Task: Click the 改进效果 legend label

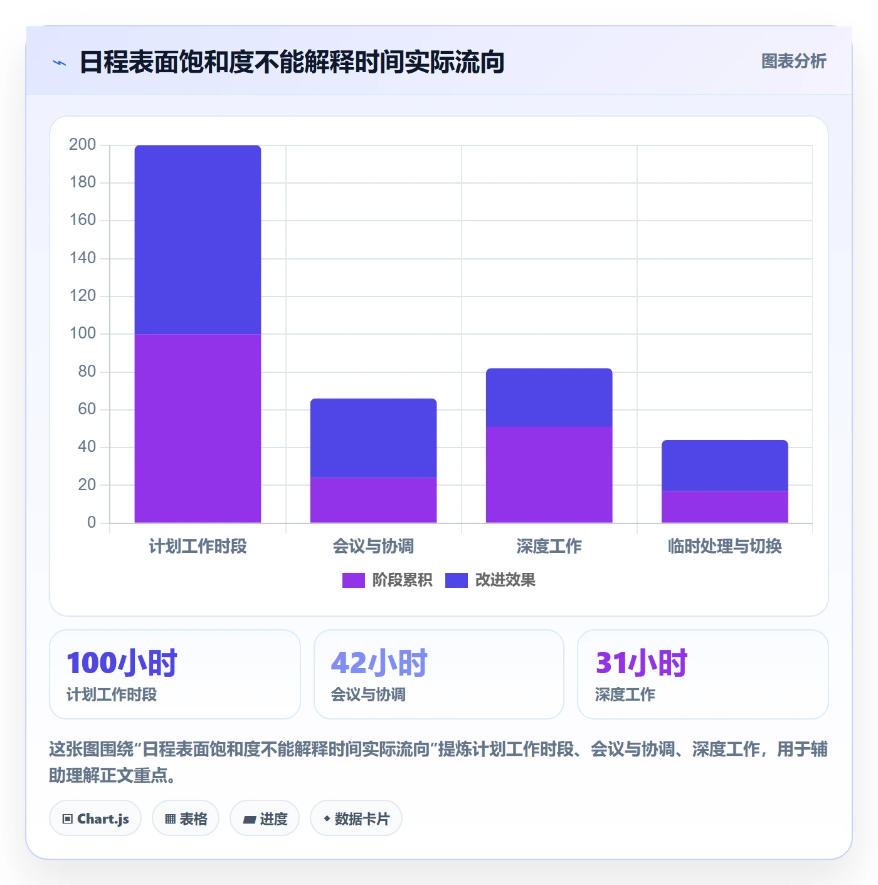Action: coord(505,580)
